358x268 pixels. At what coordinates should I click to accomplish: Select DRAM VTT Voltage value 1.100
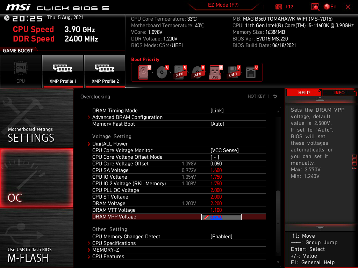pyautogui.click(x=216, y=210)
